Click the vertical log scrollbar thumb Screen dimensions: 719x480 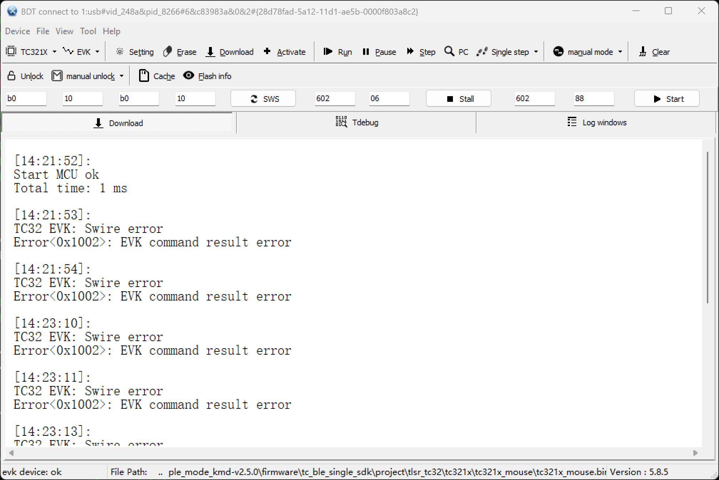click(x=707, y=228)
